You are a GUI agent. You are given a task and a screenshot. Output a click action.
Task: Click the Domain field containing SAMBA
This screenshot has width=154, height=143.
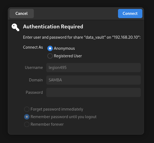tap(93, 80)
